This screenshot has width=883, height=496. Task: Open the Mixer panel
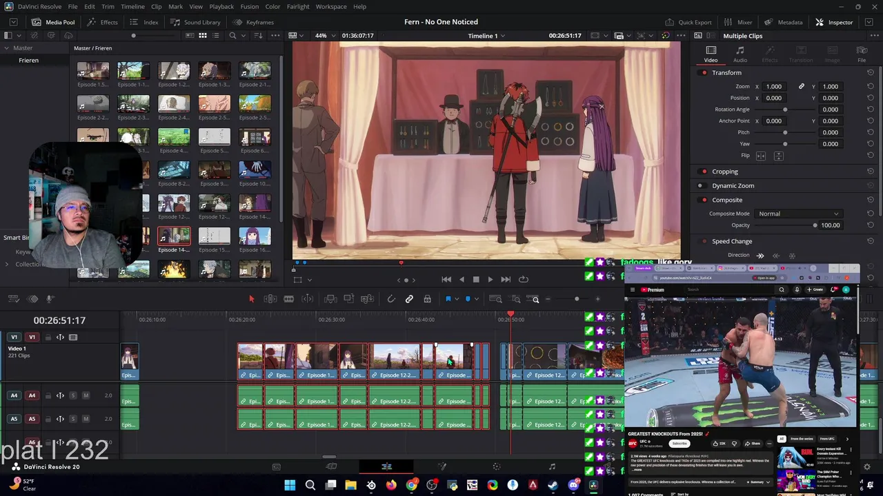738,22
